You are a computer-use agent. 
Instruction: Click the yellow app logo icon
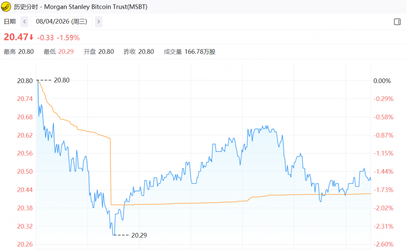tap(6, 6)
